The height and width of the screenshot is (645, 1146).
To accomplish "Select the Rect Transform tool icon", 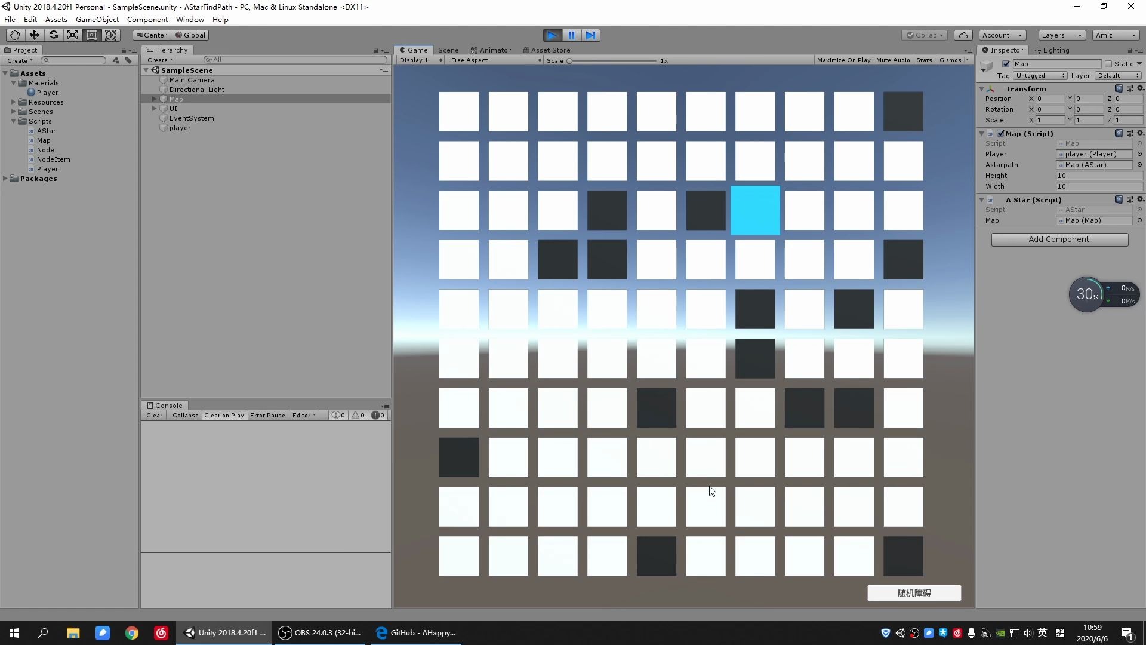I will (x=91, y=35).
